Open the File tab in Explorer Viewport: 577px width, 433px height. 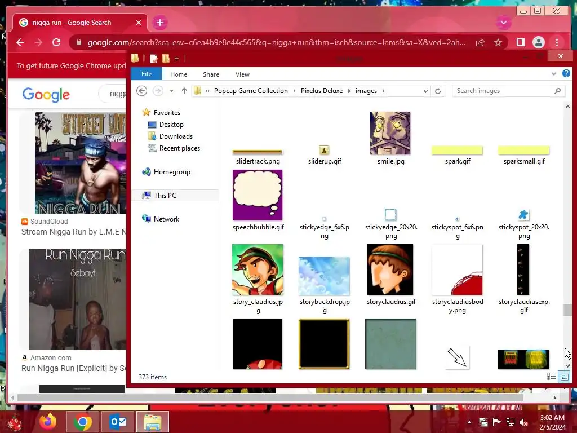(147, 74)
